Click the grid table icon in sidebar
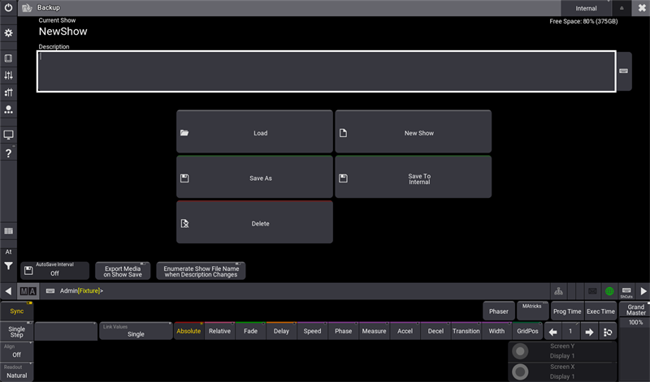The image size is (650, 382). 8,231
